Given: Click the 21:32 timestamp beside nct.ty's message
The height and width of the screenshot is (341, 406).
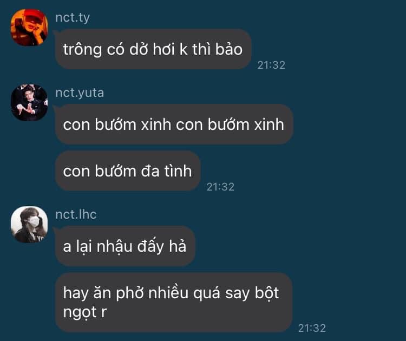Looking at the screenshot, I should 271,65.
